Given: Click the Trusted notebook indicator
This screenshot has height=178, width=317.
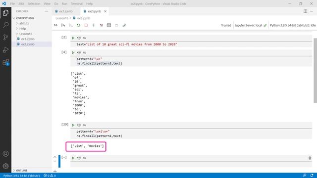Looking at the screenshot, I should [226, 25].
